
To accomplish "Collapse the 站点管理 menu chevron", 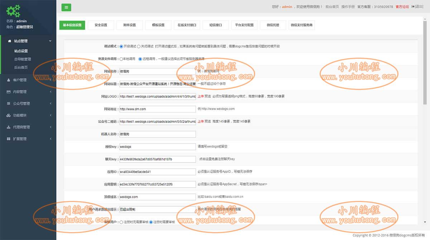I will point(50,41).
